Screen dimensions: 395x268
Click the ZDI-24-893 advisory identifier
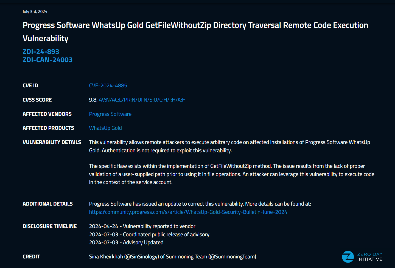pos(41,52)
